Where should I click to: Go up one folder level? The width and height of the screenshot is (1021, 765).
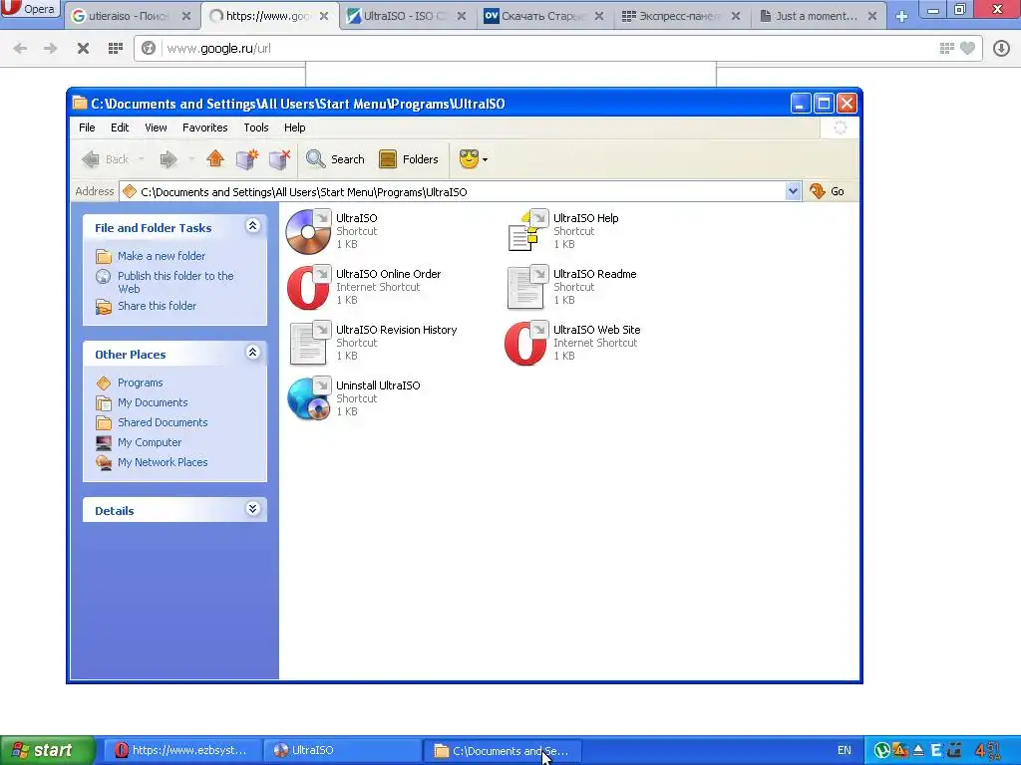[215, 158]
